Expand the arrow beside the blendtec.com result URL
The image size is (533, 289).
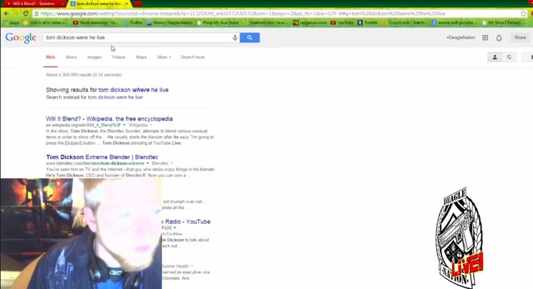pyautogui.click(x=147, y=164)
